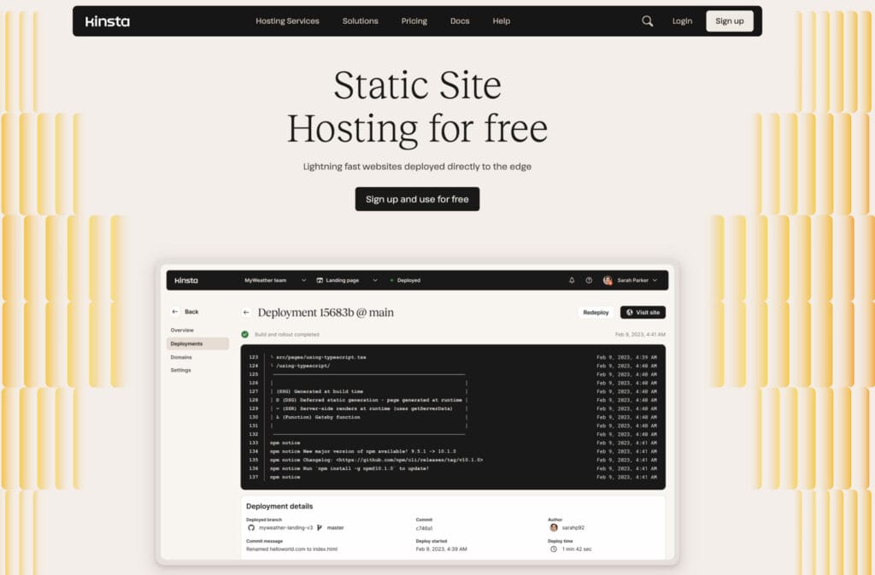Viewport: 875px width, 575px height.
Task: Click the Sign up and use for free button
Action: [x=417, y=199]
